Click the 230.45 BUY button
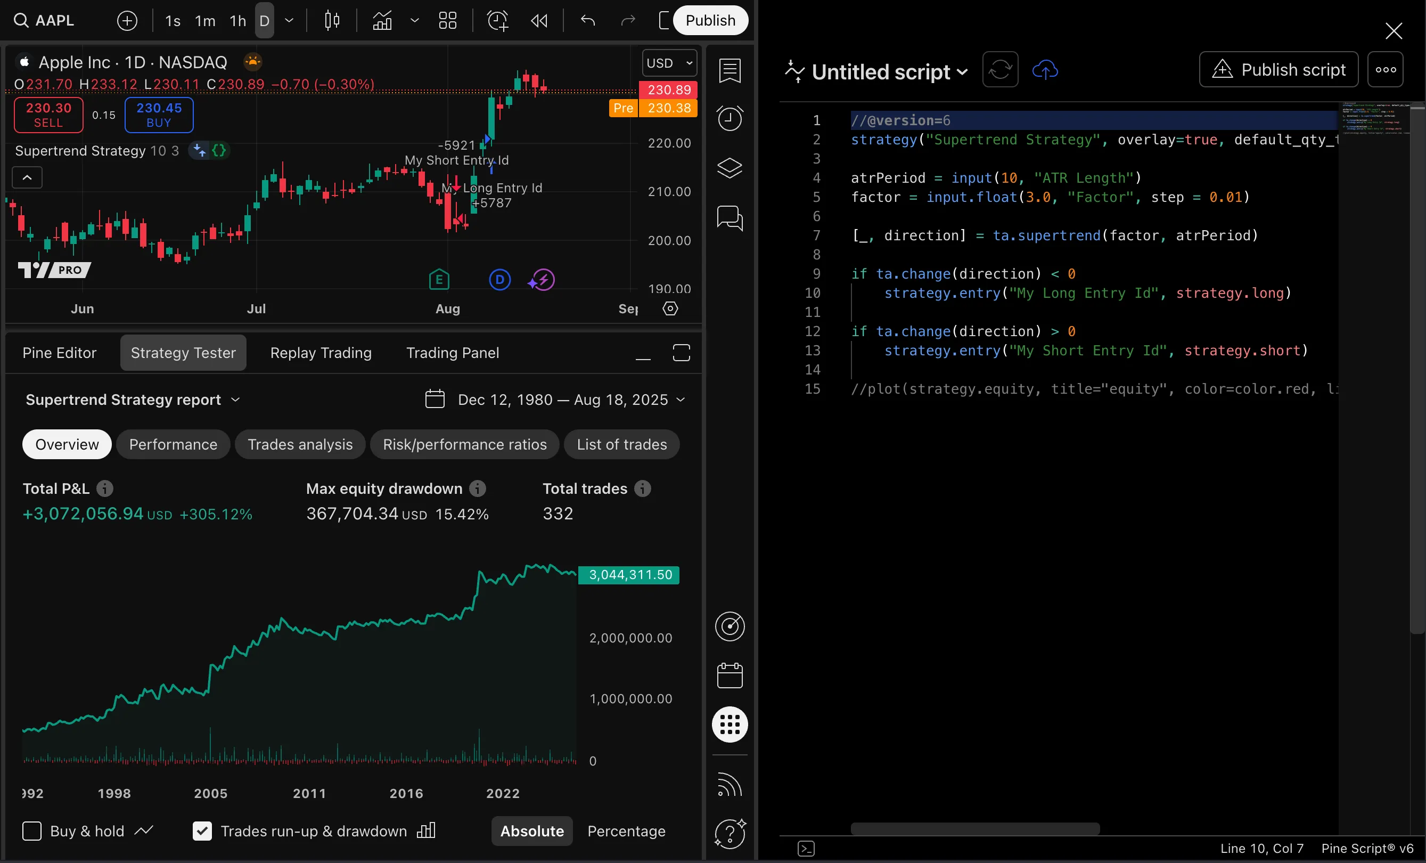1426x863 pixels. pos(159,115)
